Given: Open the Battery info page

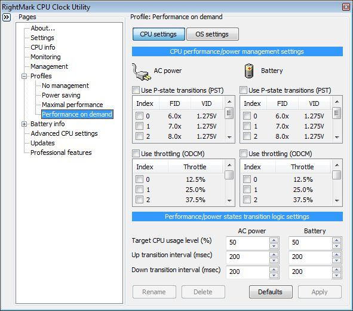Looking at the screenshot, I should tap(48, 124).
